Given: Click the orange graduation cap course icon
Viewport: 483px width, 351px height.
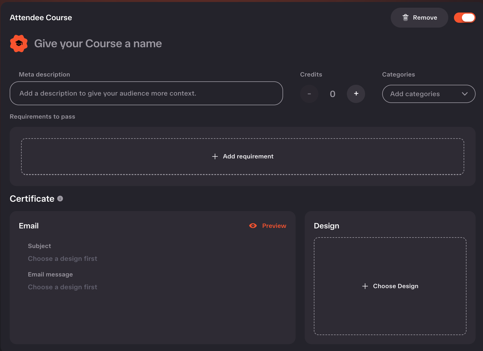Looking at the screenshot, I should 19,44.
